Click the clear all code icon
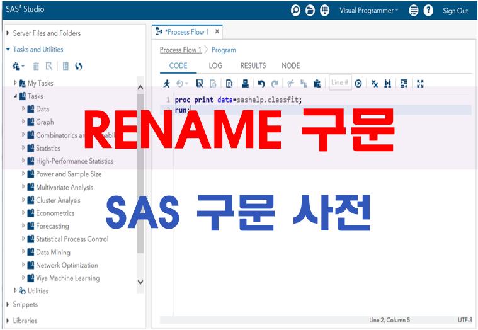This screenshot has width=478, height=330. pyautogui.click(x=375, y=83)
